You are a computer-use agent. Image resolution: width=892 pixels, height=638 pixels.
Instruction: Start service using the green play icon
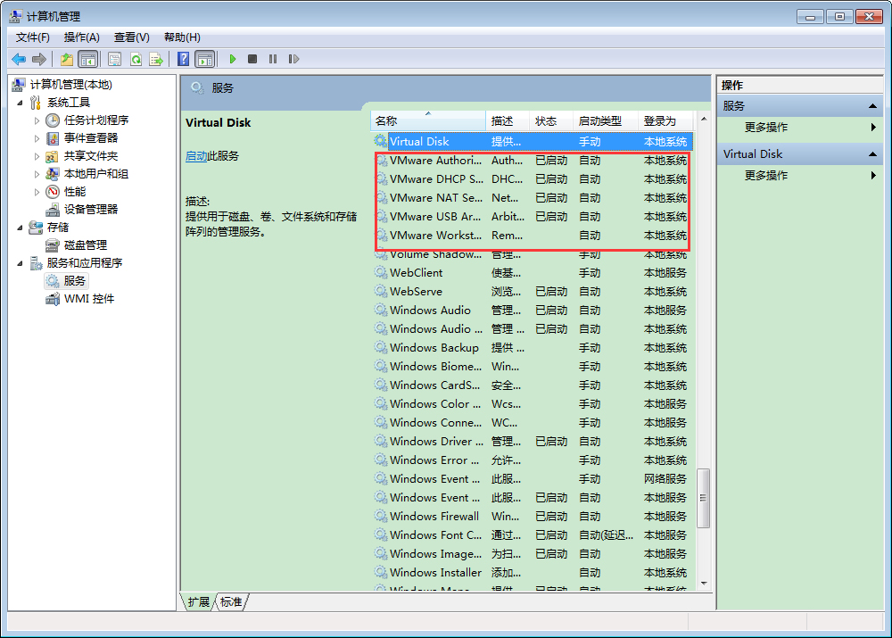(x=233, y=59)
